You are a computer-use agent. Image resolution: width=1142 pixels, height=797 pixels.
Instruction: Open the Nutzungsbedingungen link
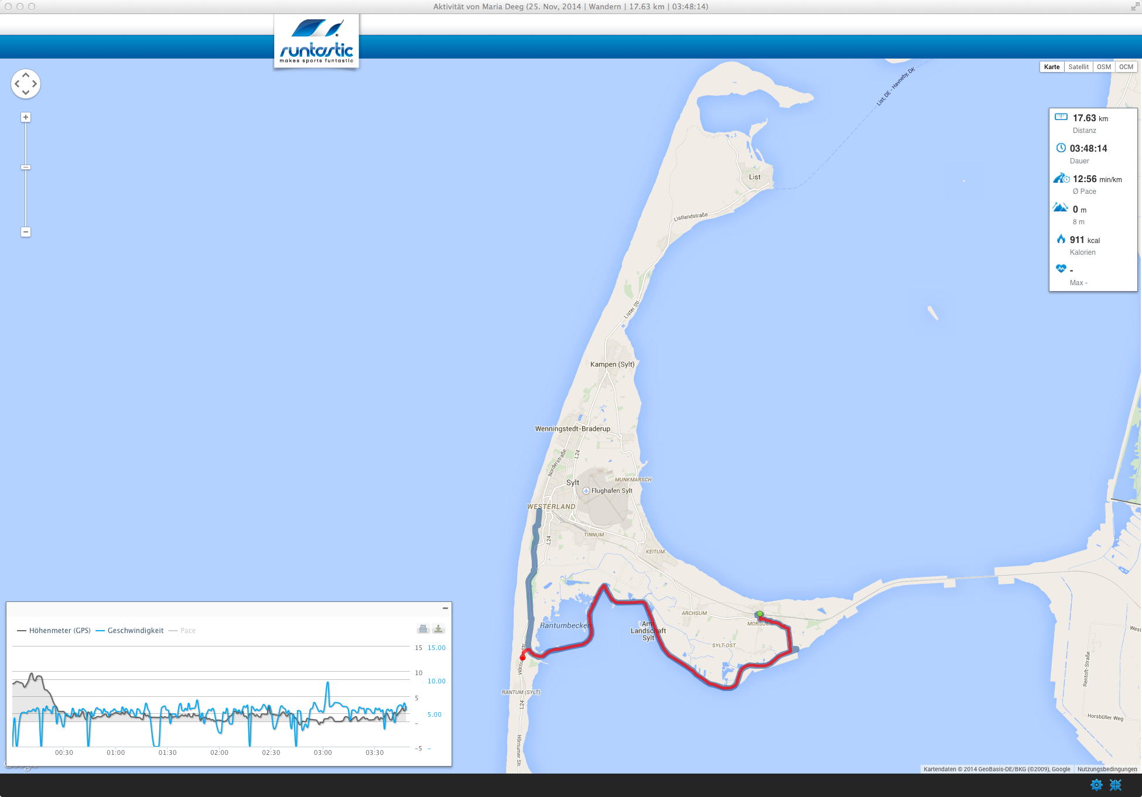click(x=1107, y=769)
